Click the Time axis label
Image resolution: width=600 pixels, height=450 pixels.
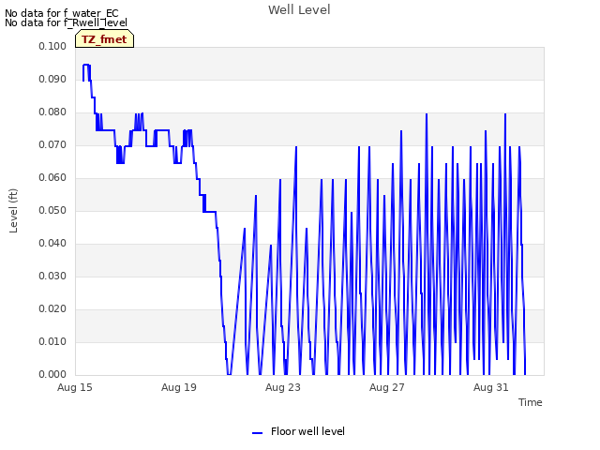coord(531,402)
